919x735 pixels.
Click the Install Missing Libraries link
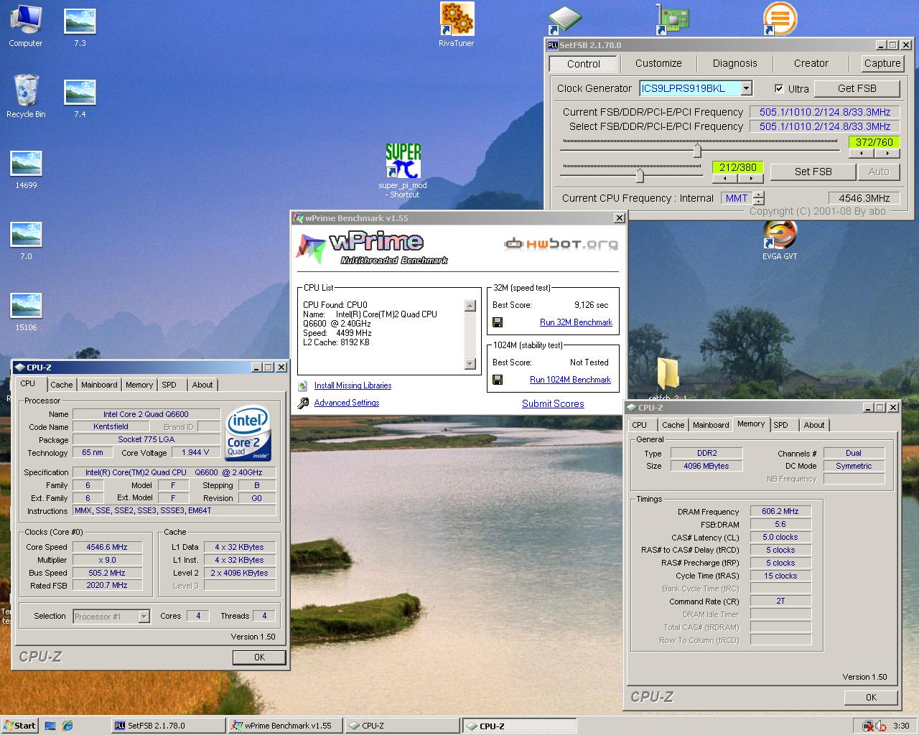click(x=353, y=386)
